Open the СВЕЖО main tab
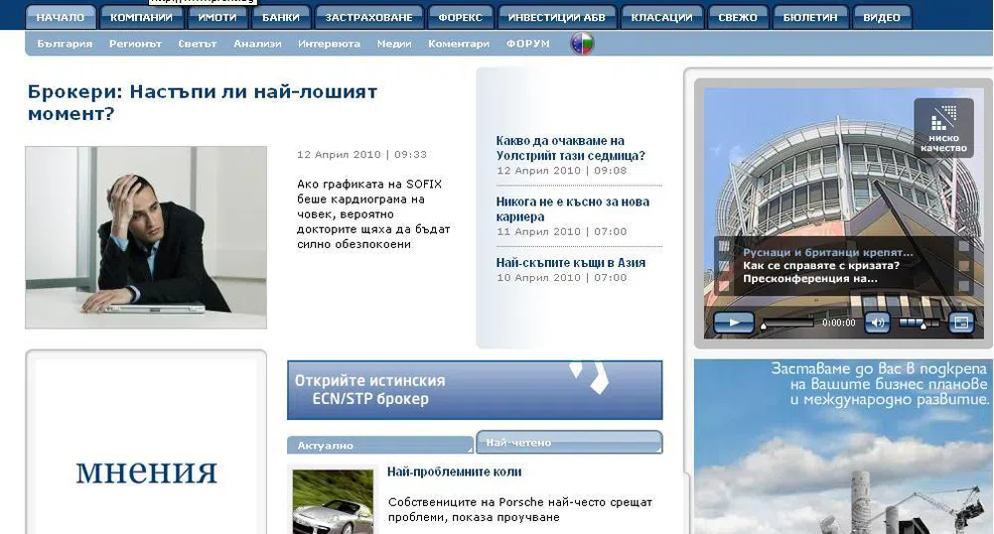The width and height of the screenshot is (994, 534). click(738, 17)
